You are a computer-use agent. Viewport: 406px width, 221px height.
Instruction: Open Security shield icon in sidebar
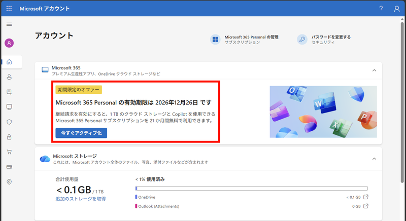pyautogui.click(x=9, y=122)
